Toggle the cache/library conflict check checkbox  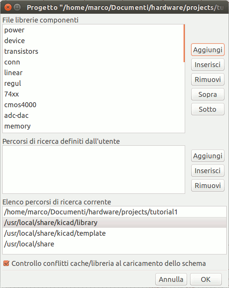click(6, 263)
